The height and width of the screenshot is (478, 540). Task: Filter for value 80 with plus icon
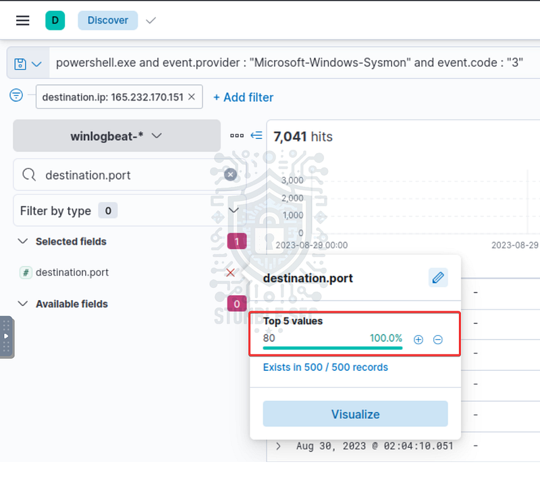418,340
